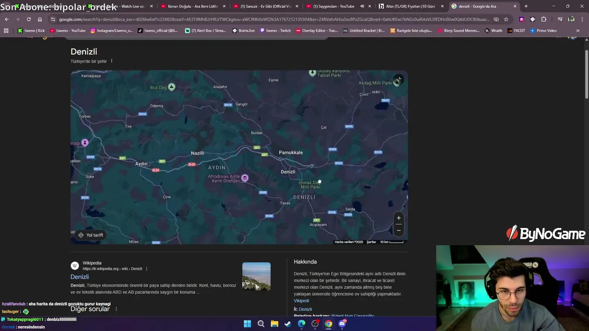Select the Pamukkale label on the map

tap(291, 152)
